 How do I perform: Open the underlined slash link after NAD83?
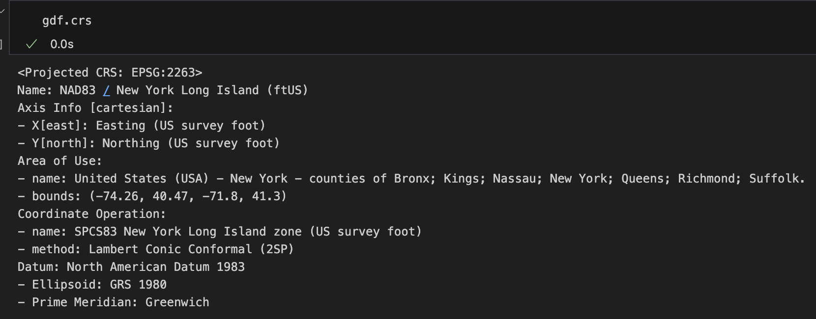[106, 90]
